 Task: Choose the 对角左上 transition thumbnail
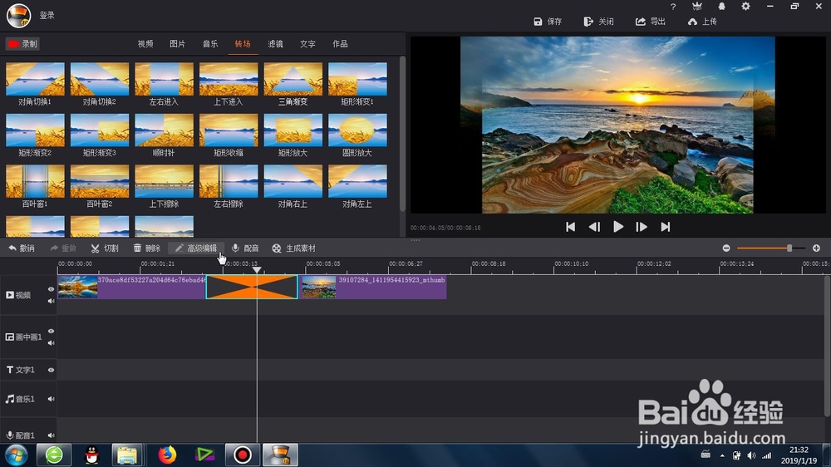coord(357,181)
